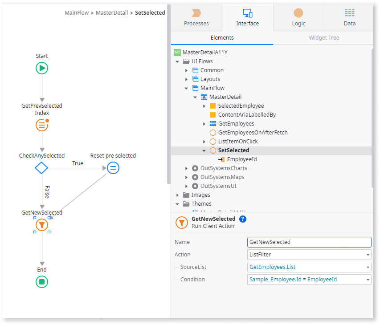Select the MasterDetailA11Y module name
This screenshot has height=325, width=380.
point(205,52)
